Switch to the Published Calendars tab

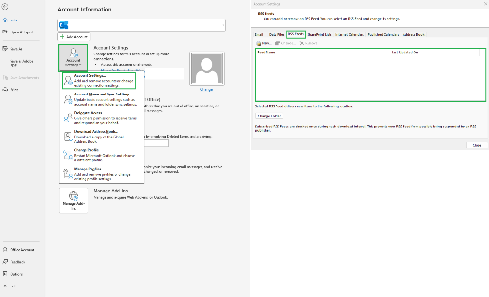[x=383, y=35]
